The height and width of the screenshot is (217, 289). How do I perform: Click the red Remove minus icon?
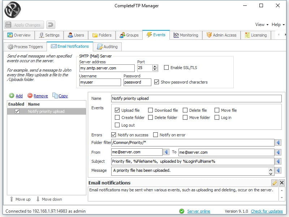pyautogui.click(x=30, y=95)
